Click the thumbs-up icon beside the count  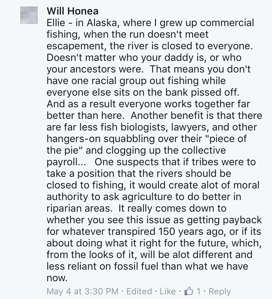[188, 291]
